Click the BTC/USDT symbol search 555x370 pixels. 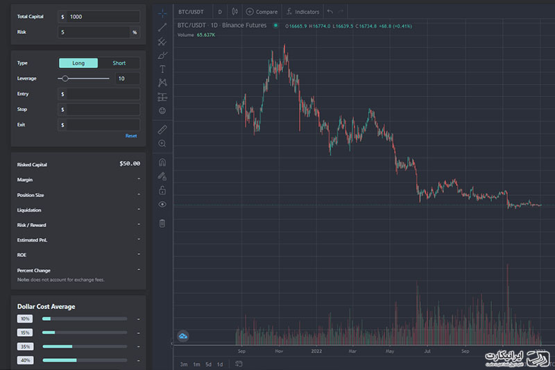pos(191,12)
